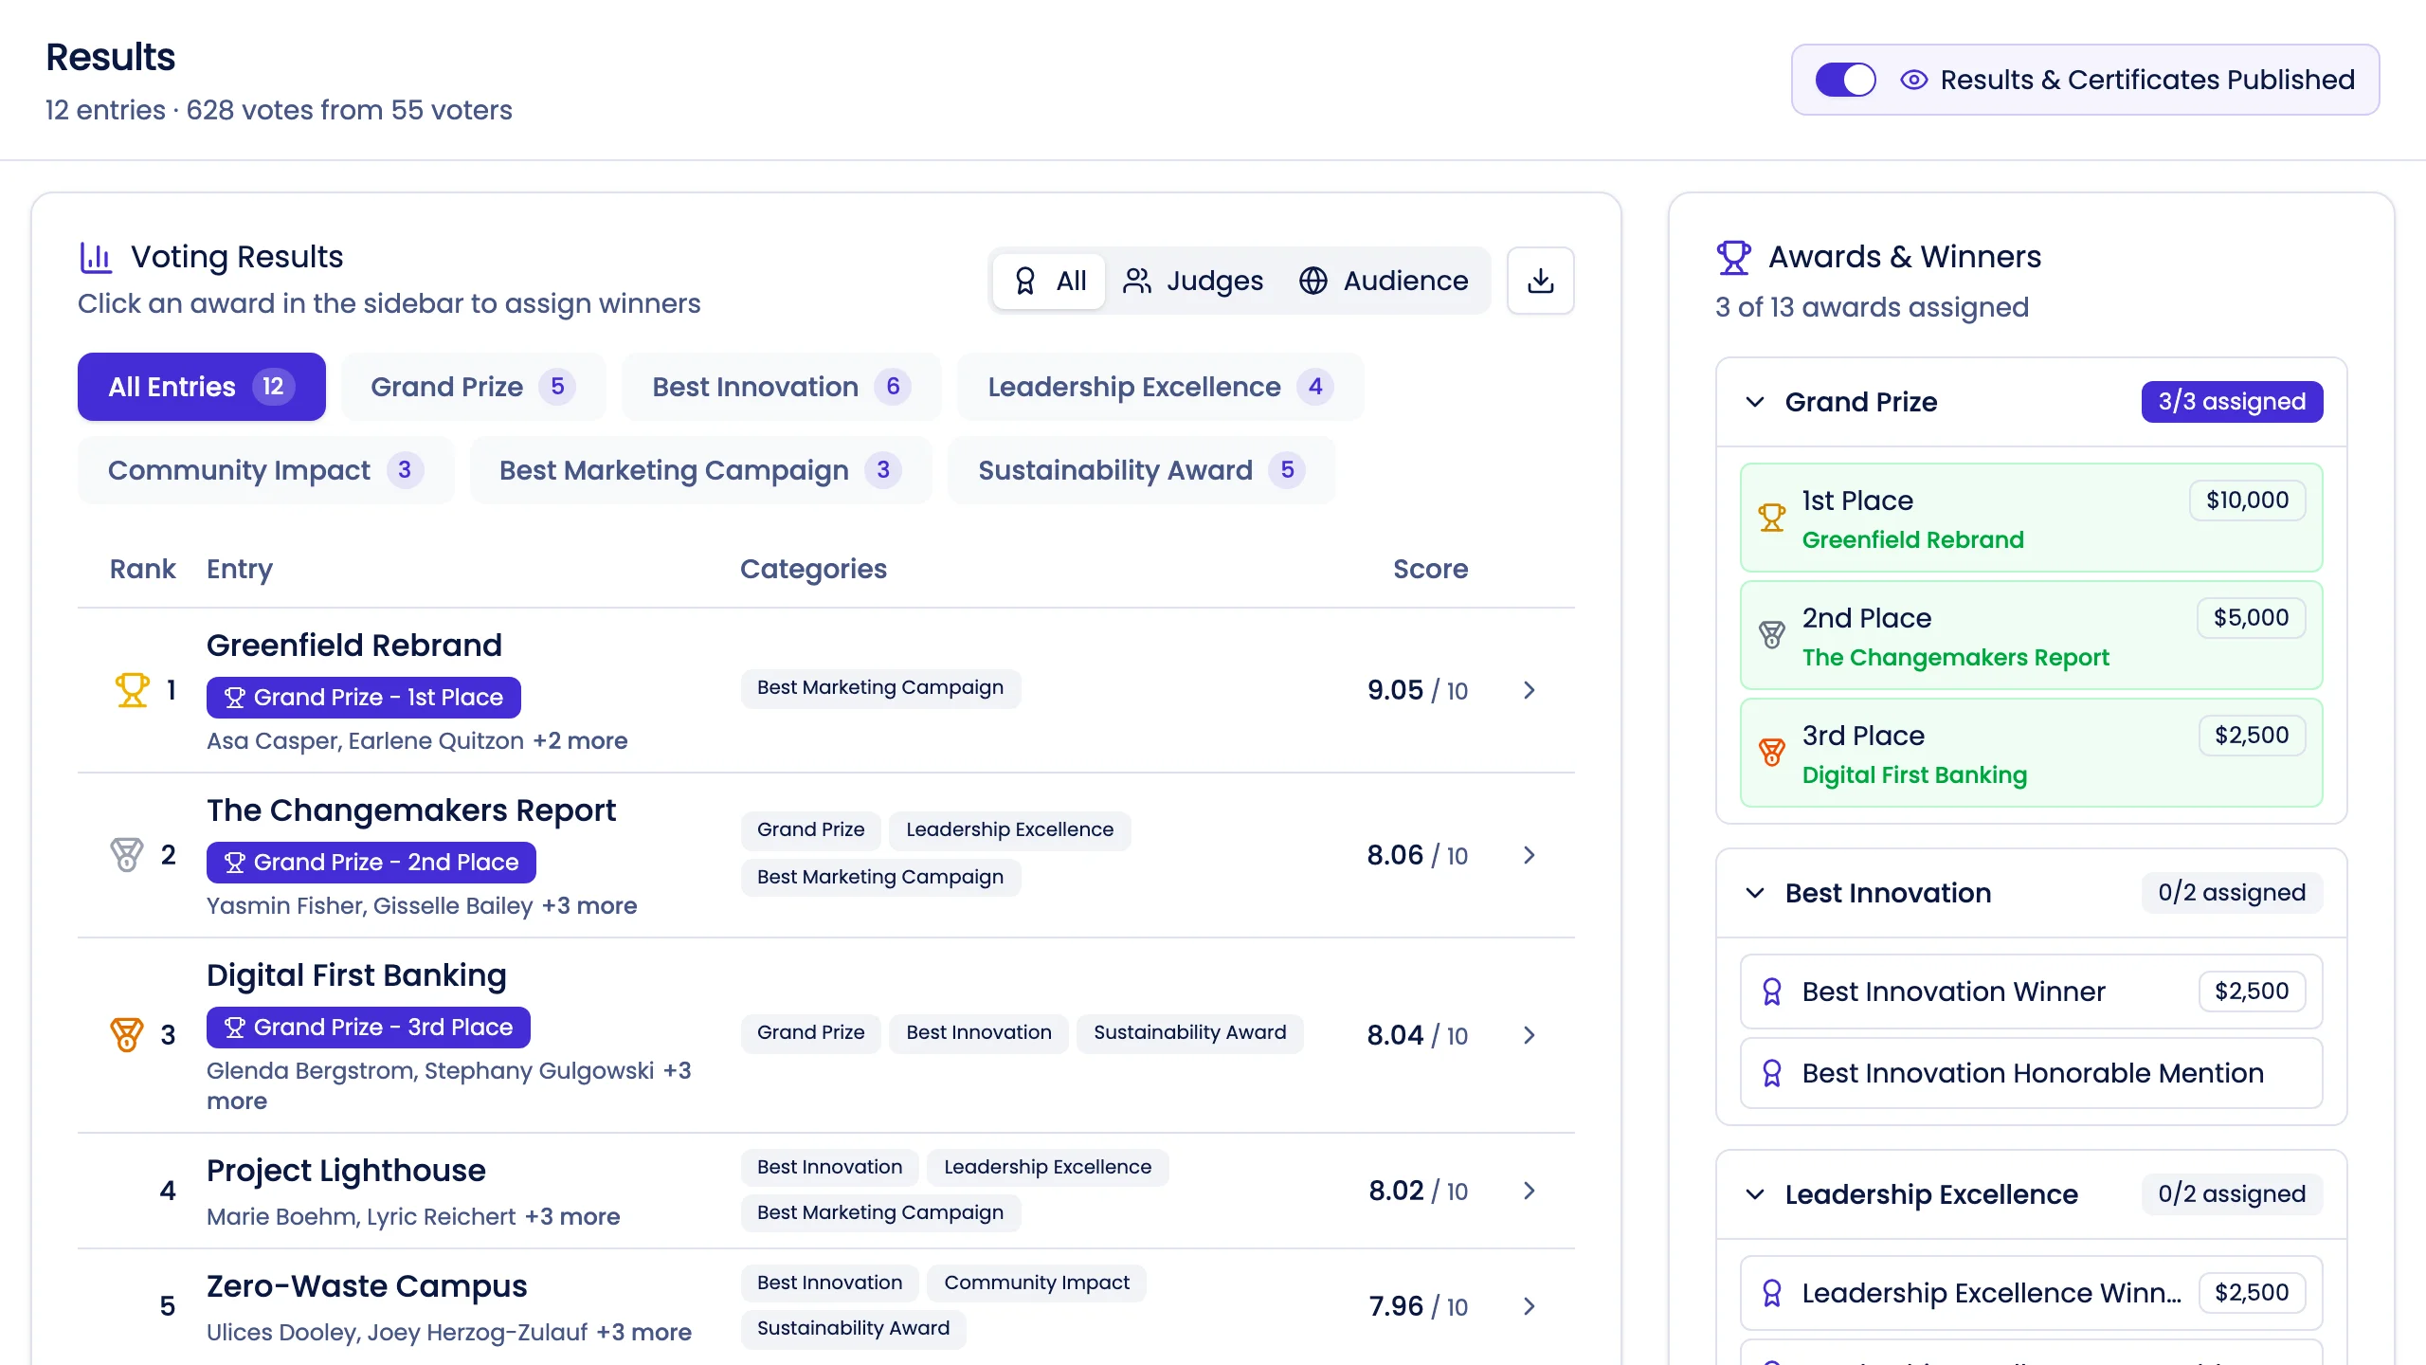The width and height of the screenshot is (2426, 1365).
Task: Open the Community Impact category filter
Action: point(264,469)
